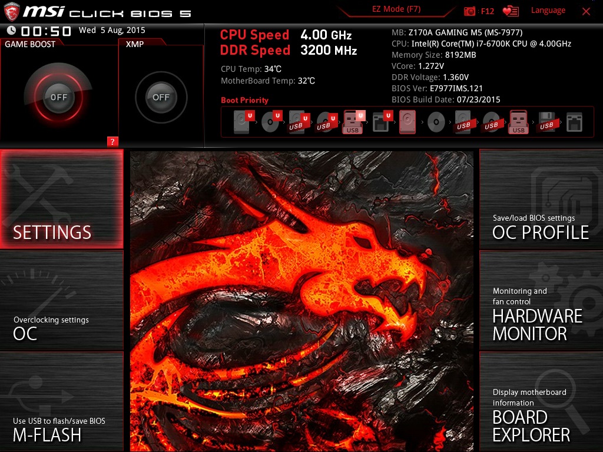Click the XMP tab label
The width and height of the screenshot is (603, 452).
tap(135, 44)
